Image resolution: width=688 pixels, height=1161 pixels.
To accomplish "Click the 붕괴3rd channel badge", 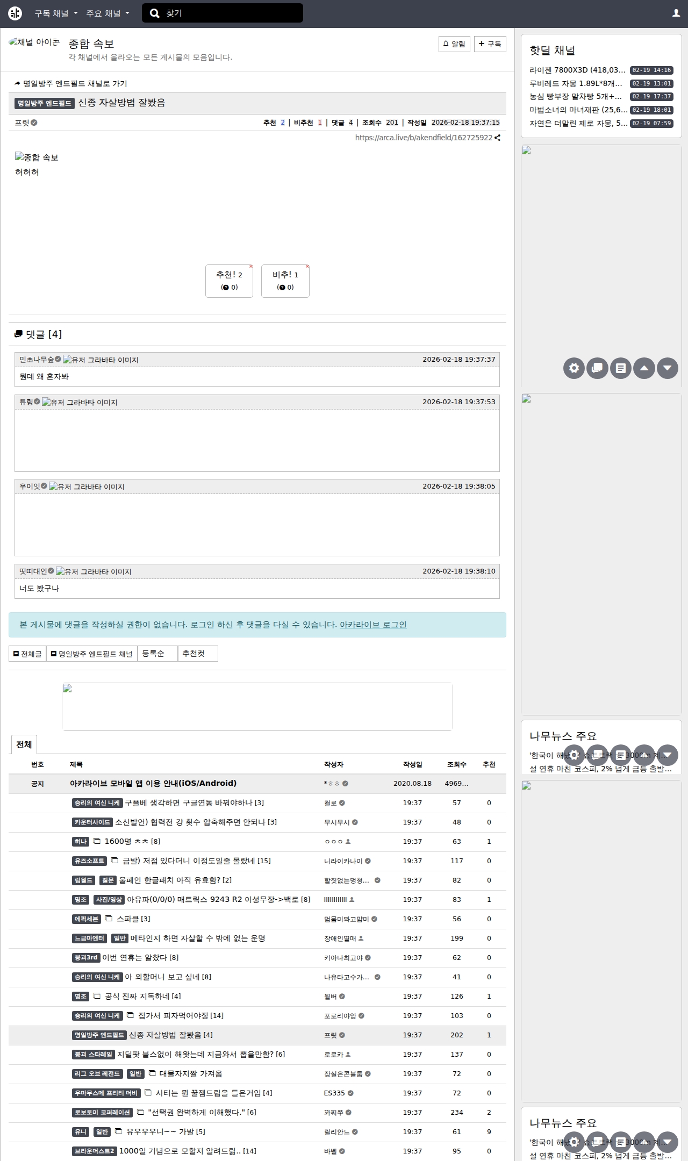I will point(86,958).
